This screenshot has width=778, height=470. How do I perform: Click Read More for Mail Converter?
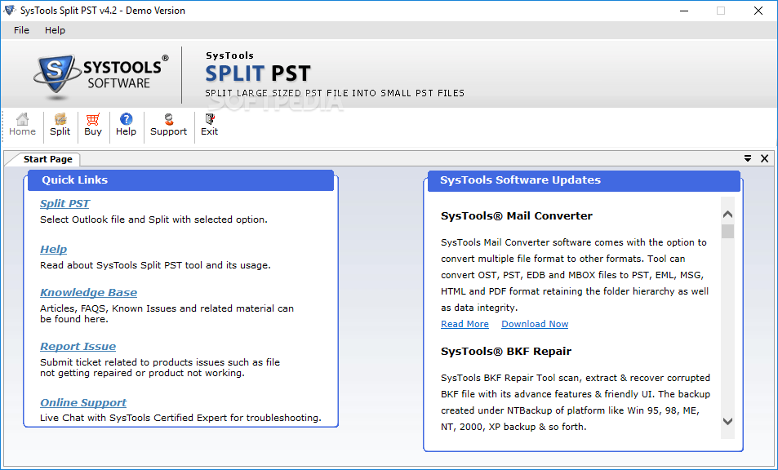465,324
